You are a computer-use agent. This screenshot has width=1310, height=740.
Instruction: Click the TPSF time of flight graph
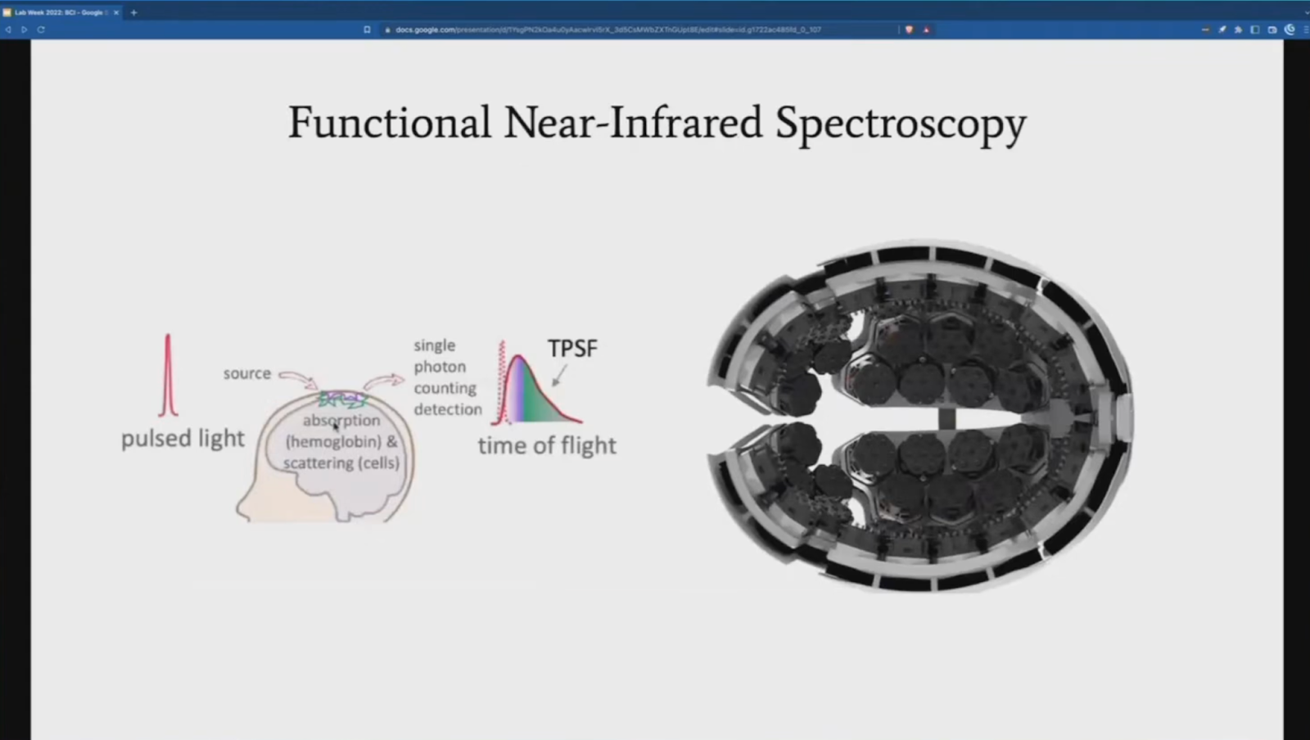(536, 385)
